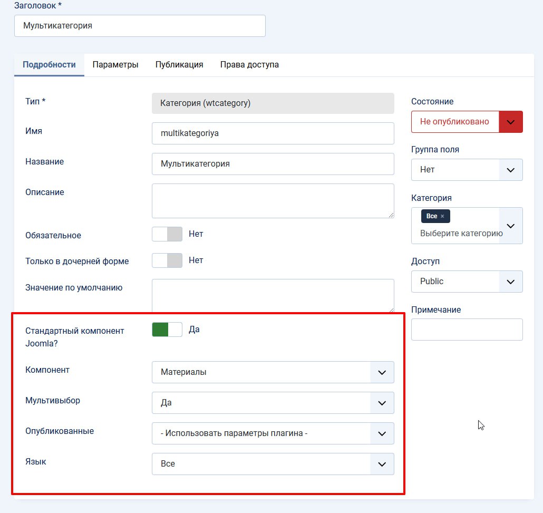Screen dimensions: 543x513
Task: Open the Язык dropdown showing Все
Action: [273, 464]
